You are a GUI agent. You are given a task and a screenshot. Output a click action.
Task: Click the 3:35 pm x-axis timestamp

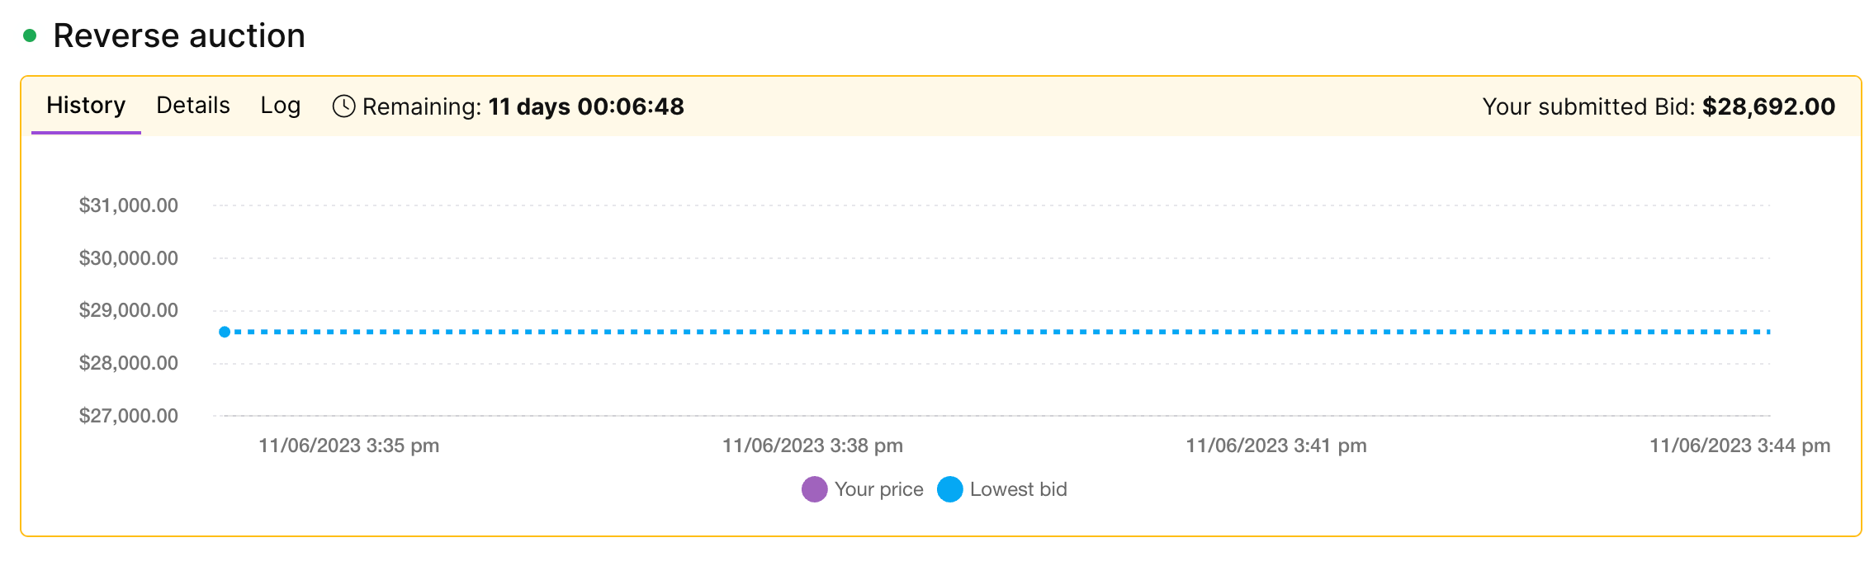point(348,446)
